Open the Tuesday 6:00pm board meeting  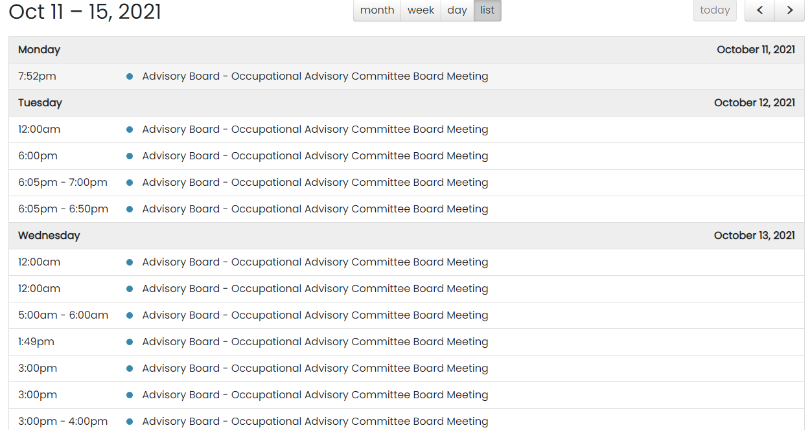click(x=315, y=156)
